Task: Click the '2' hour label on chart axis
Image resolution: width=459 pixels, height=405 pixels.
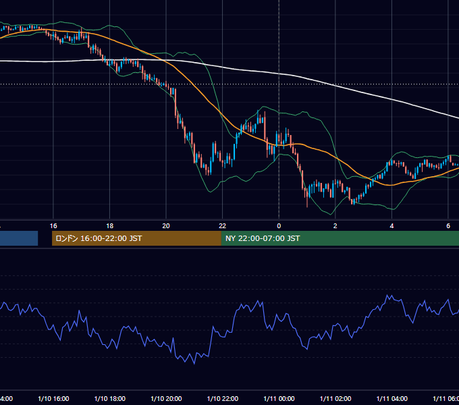Action: [x=335, y=226]
